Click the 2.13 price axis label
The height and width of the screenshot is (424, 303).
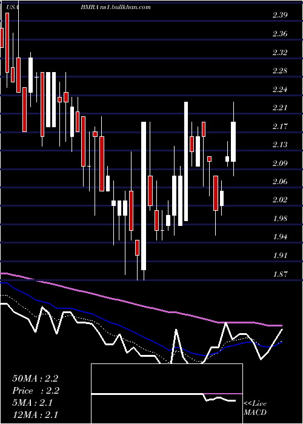(280, 145)
